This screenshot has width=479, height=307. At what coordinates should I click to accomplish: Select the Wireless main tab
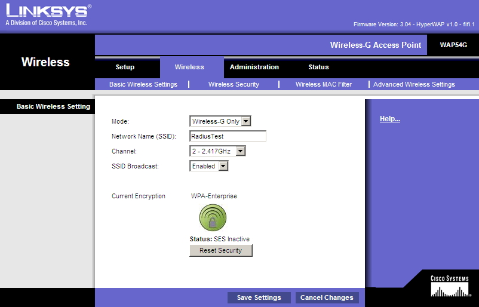[x=189, y=67]
